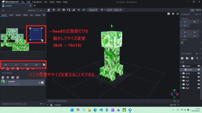The height and width of the screenshot is (113, 202).
Task: Switch to the East face tab
Action: click(11, 15)
